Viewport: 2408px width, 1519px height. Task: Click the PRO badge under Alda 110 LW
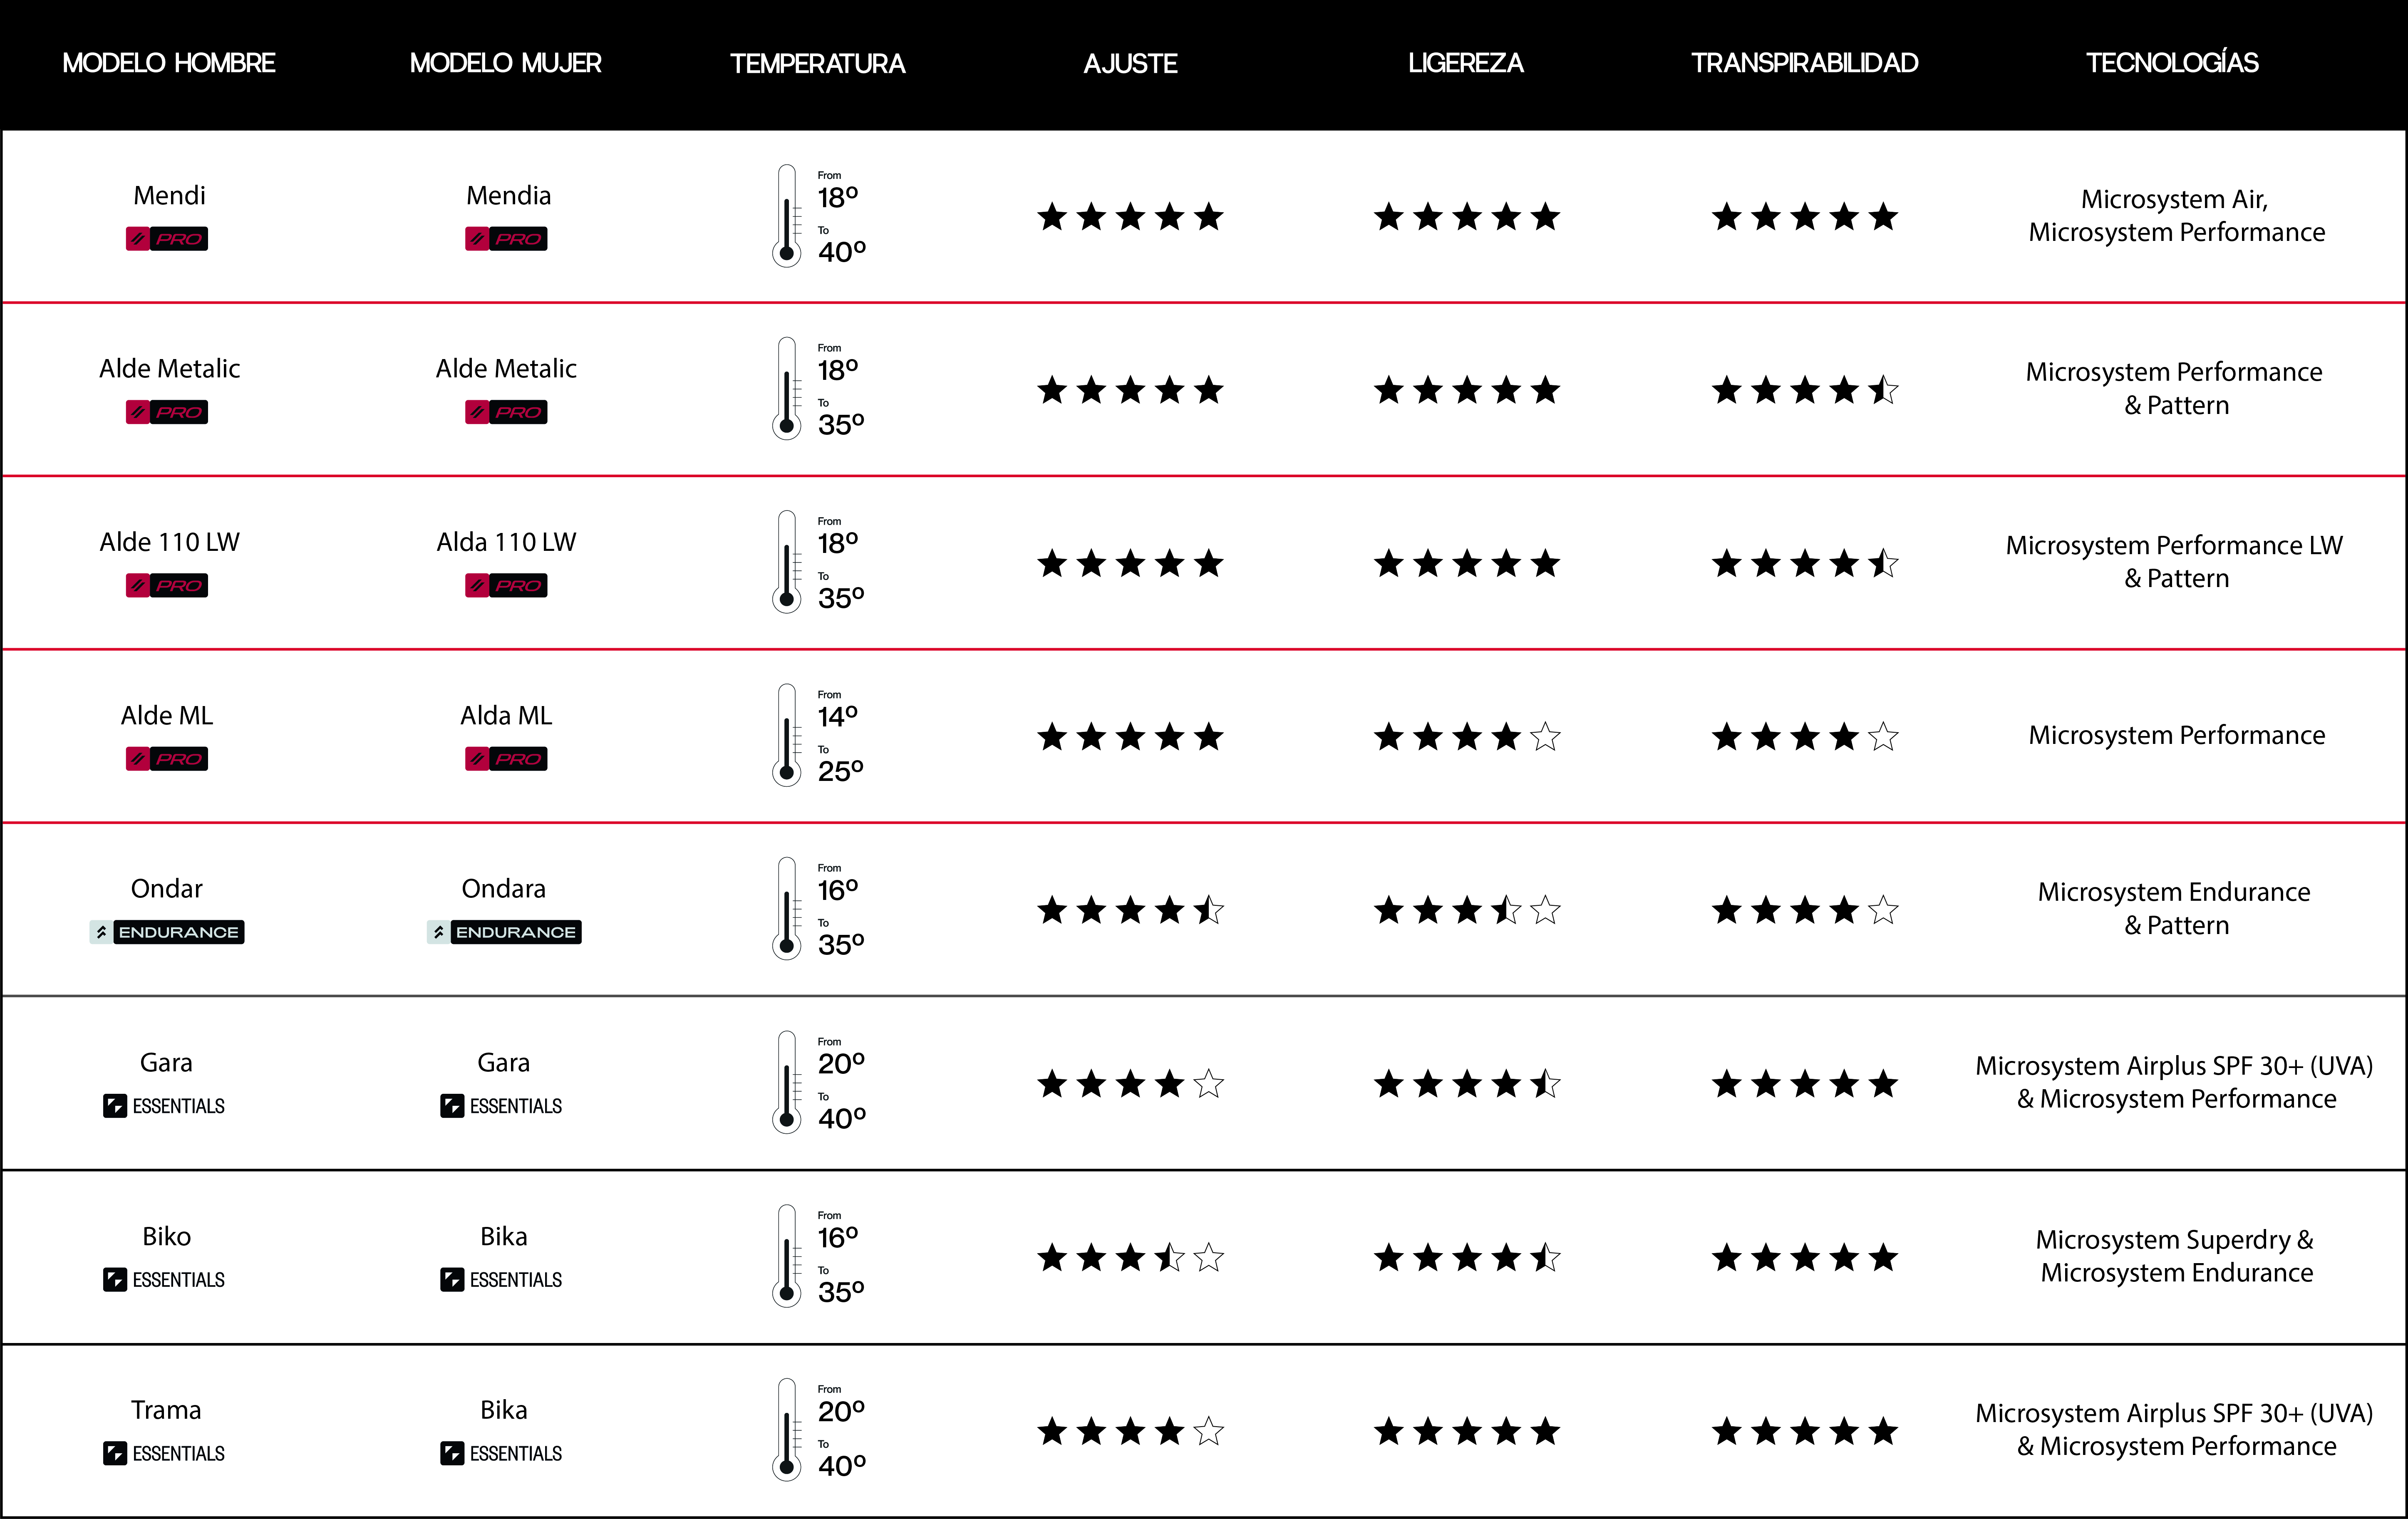(506, 586)
